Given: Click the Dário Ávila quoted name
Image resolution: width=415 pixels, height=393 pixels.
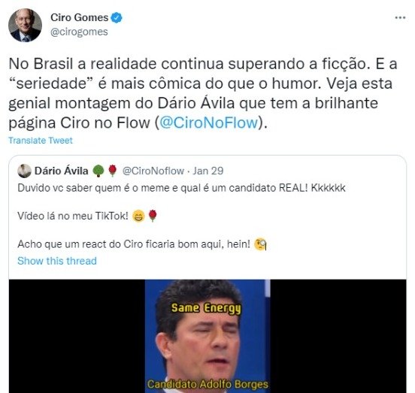Looking at the screenshot, I should tap(62, 171).
